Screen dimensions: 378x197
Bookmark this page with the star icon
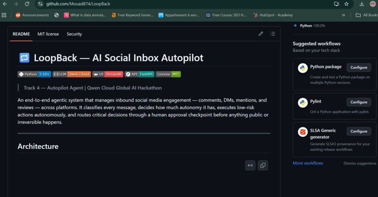click(347, 4)
